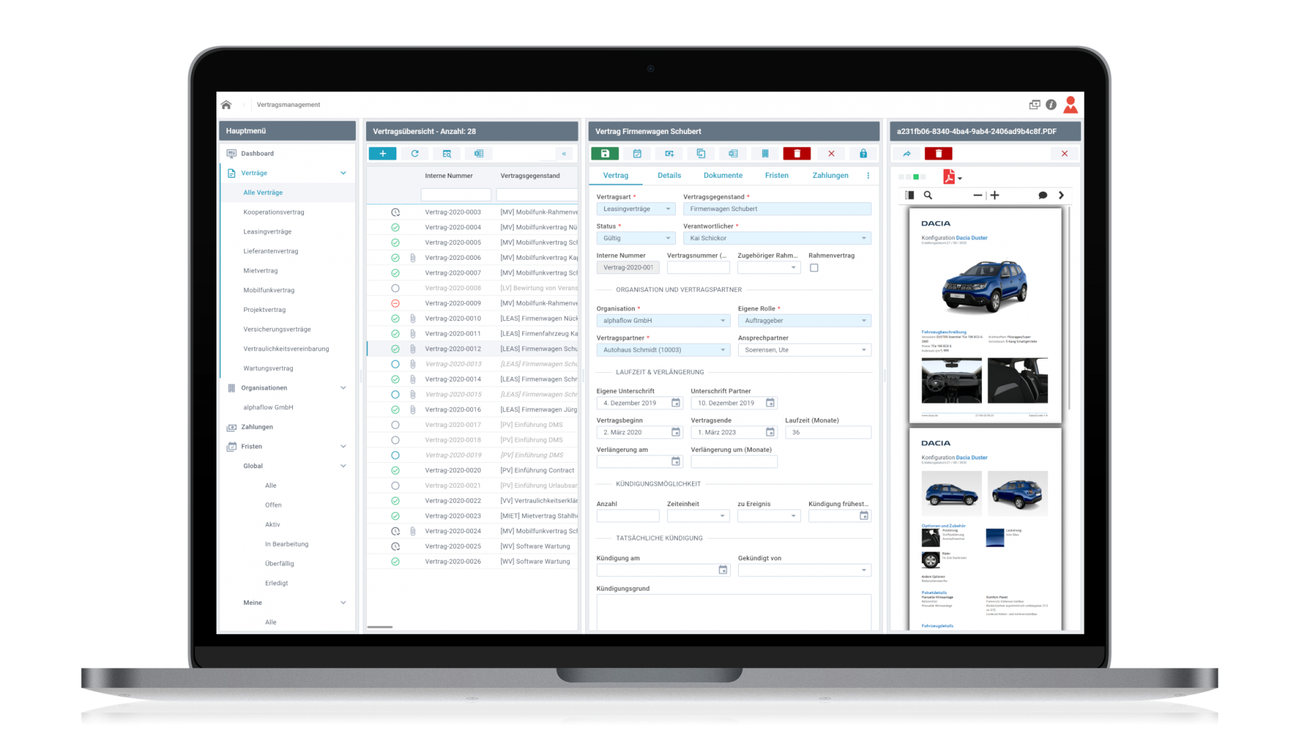Viewport: 1299px width, 747px height.
Task: Click the green save contract button
Action: (605, 154)
